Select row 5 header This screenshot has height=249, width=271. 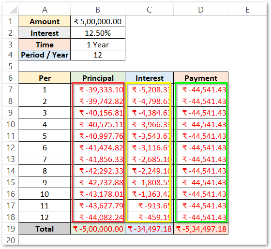click(x=10, y=66)
